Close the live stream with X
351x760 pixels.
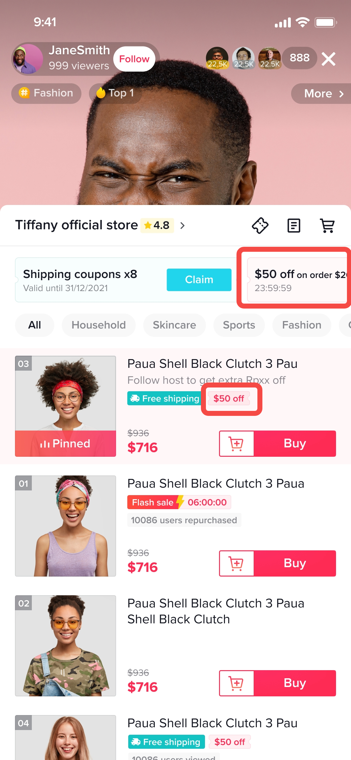coord(329,59)
